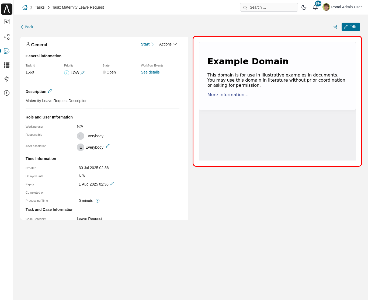Select Tasks in the breadcrumb trail
368x300 pixels.
(40, 7)
